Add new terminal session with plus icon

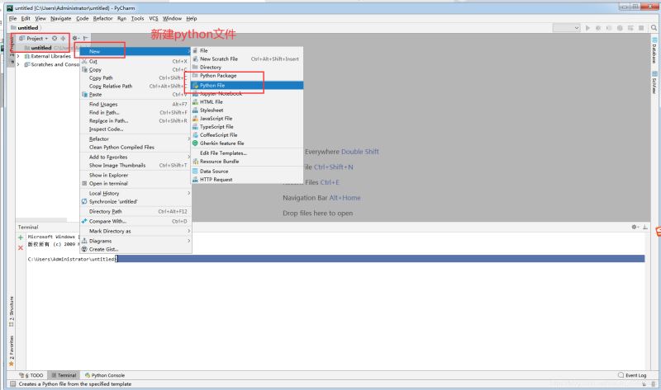click(x=20, y=237)
